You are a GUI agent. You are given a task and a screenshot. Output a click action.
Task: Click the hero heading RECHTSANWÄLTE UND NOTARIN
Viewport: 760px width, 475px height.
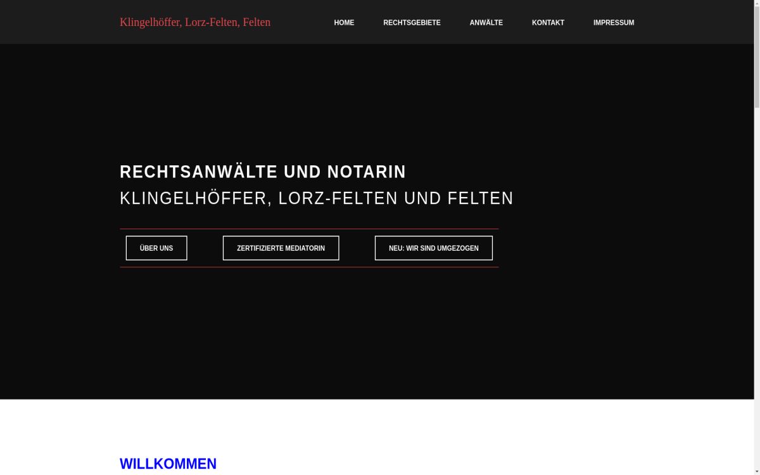tap(263, 171)
